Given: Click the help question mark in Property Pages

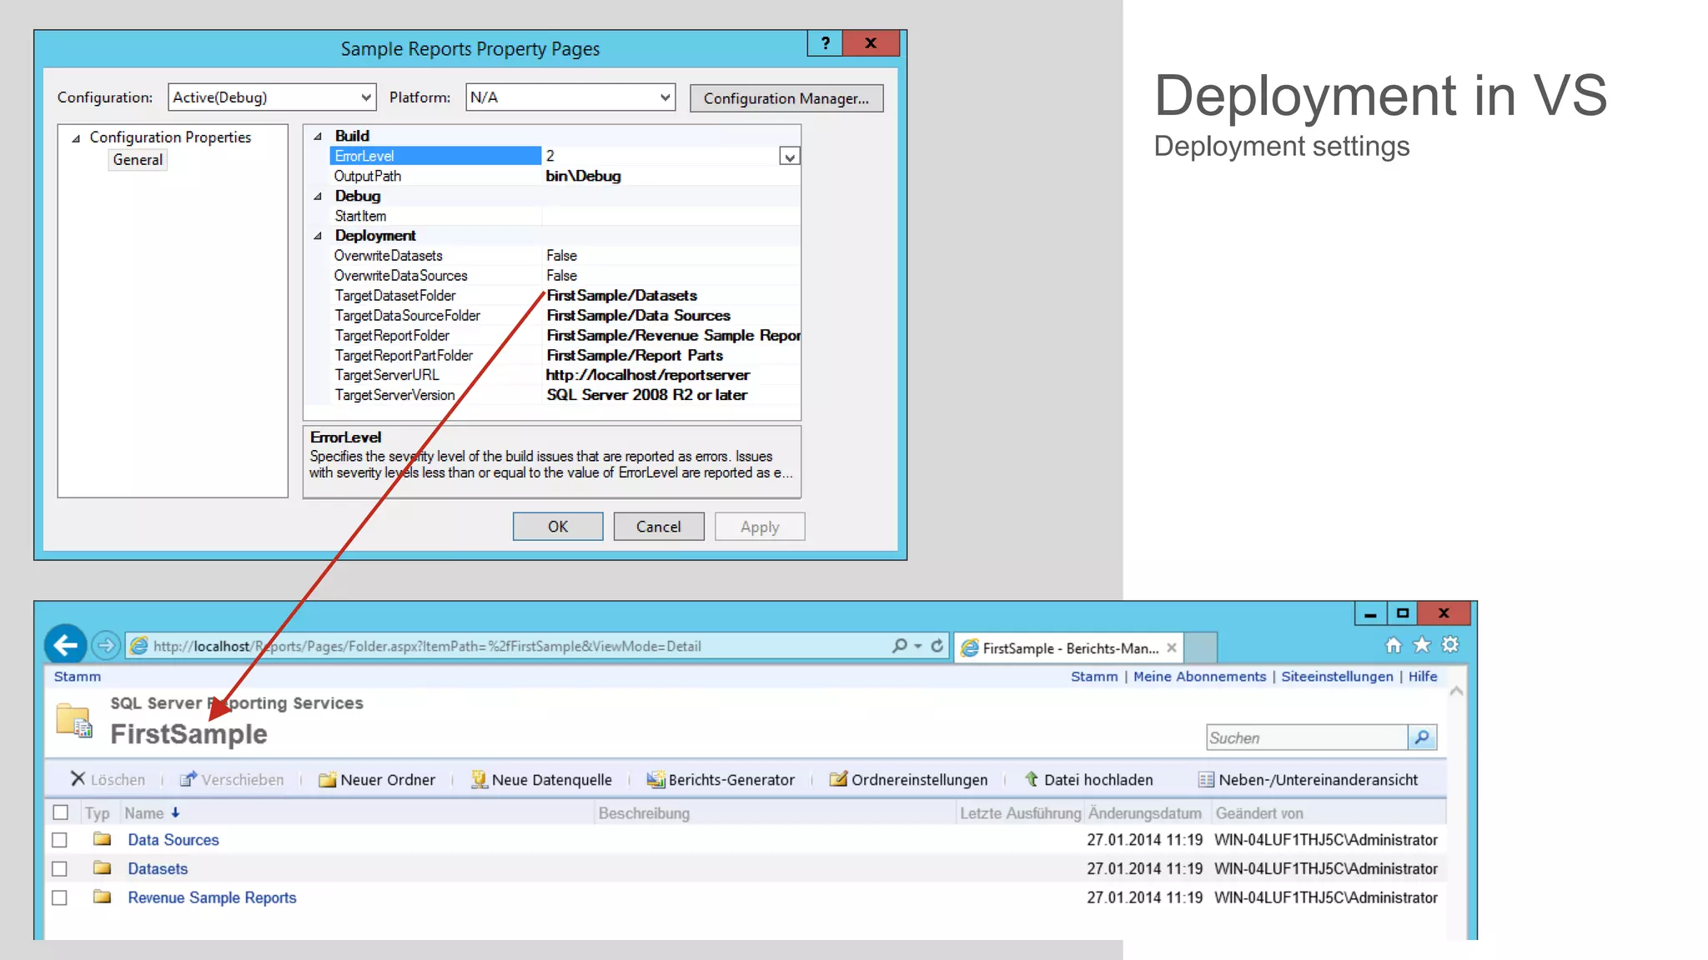Looking at the screenshot, I should 825,43.
